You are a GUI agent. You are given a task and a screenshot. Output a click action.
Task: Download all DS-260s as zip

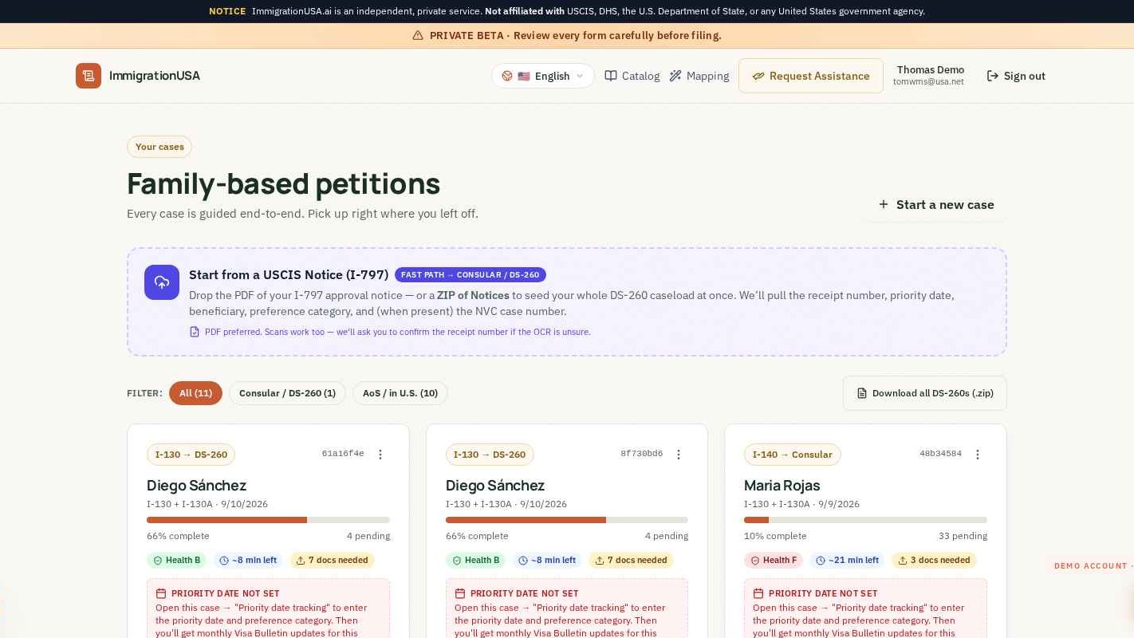click(x=925, y=393)
